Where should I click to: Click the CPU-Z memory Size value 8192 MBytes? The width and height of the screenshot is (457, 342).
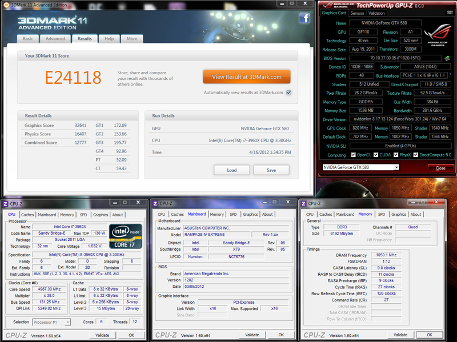(x=342, y=234)
